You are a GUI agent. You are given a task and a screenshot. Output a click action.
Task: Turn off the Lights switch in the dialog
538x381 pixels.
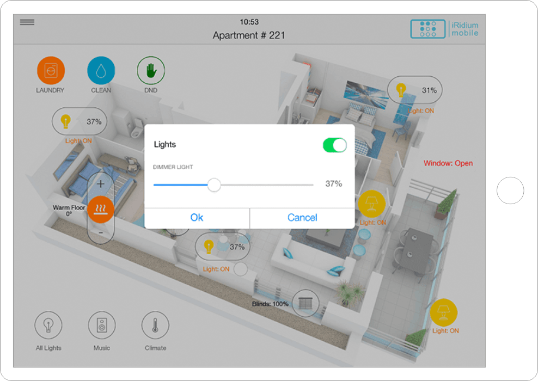coord(334,145)
